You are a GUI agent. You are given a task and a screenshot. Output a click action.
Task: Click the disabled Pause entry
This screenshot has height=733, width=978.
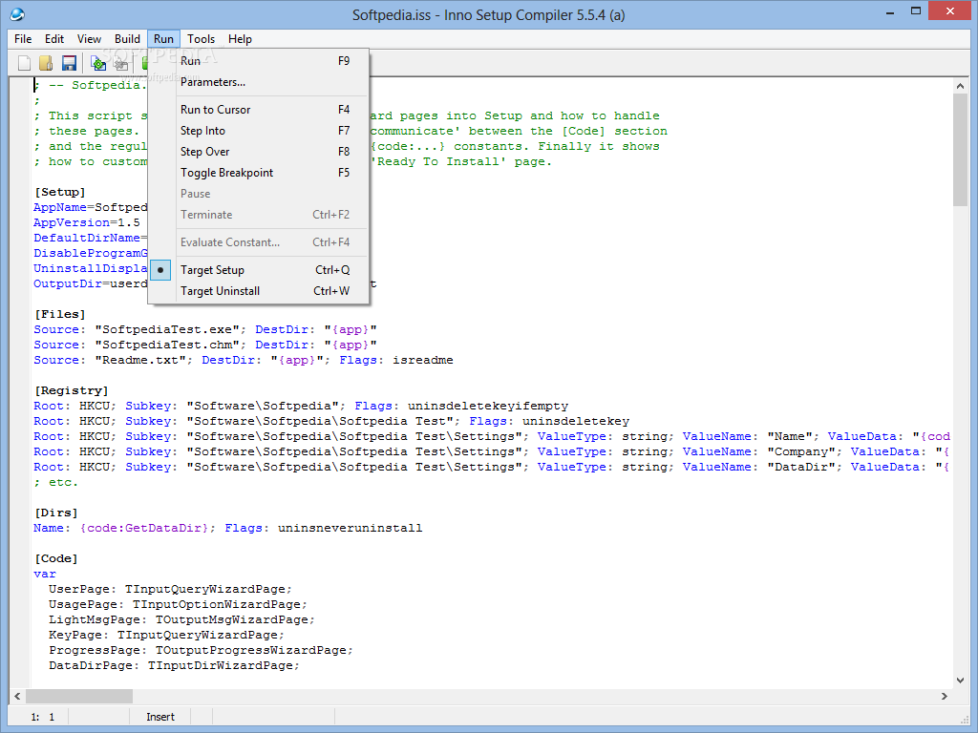tap(258, 194)
